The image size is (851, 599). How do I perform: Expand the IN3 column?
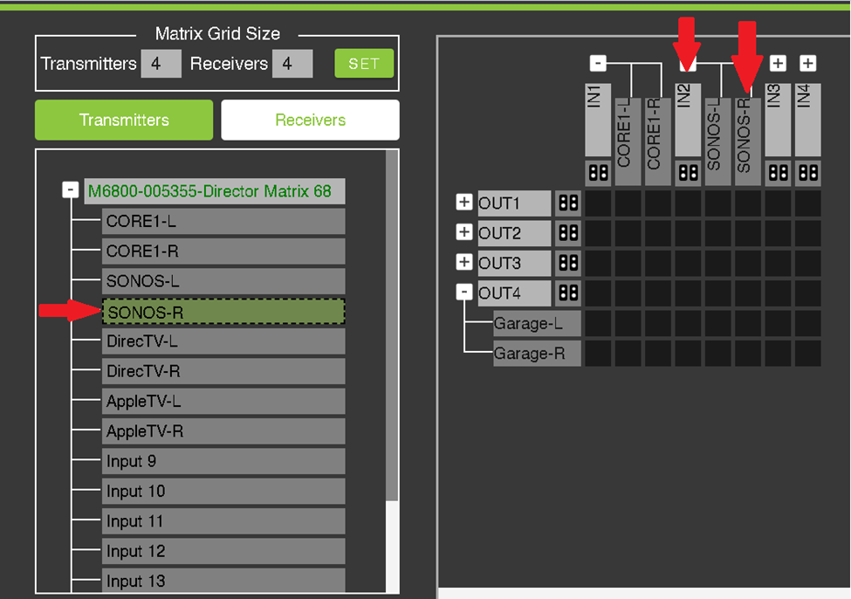(x=778, y=63)
